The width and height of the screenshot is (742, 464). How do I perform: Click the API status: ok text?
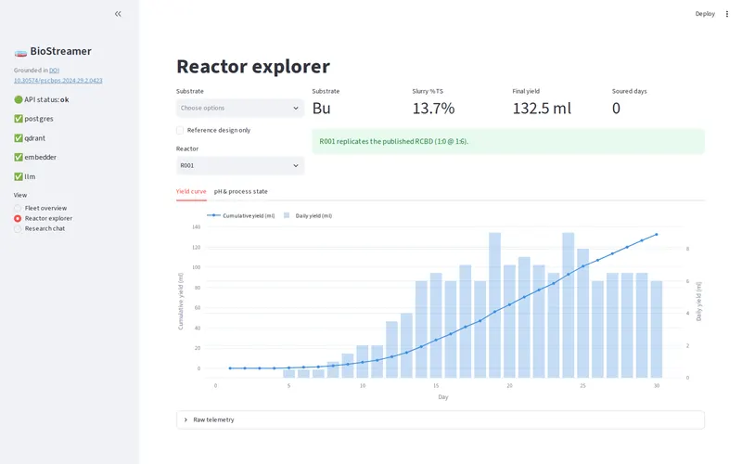46,99
